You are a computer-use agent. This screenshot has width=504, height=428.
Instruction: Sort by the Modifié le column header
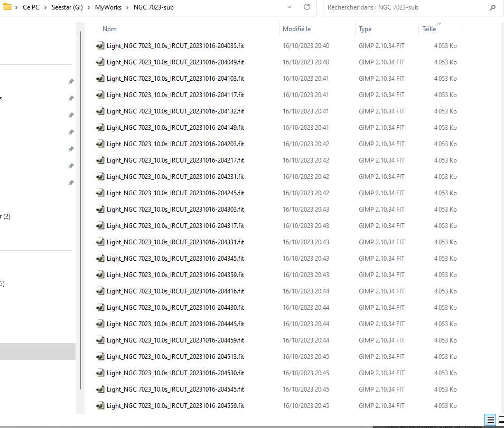(297, 29)
